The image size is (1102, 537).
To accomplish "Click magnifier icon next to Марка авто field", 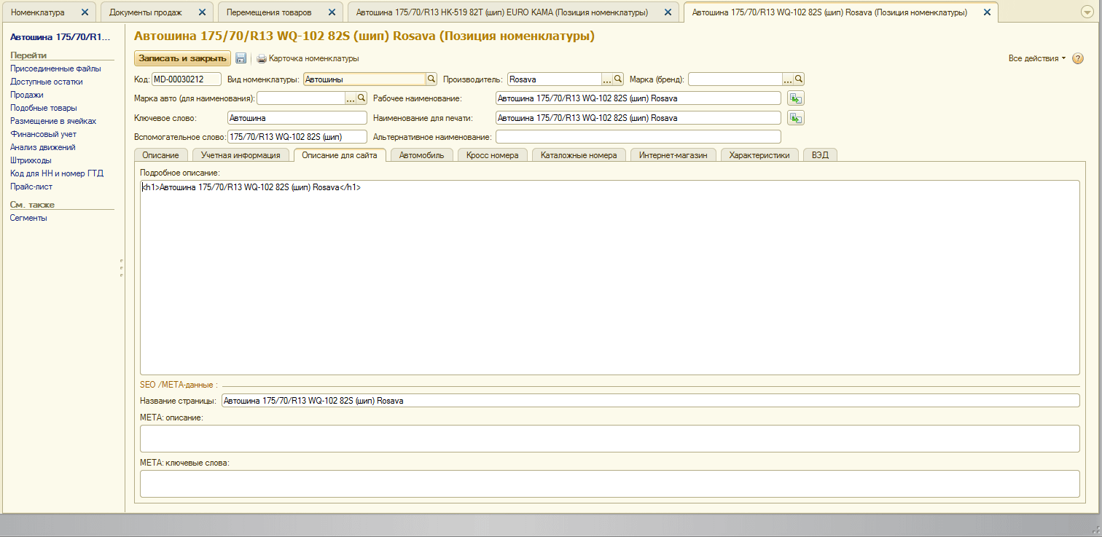I will coord(361,98).
